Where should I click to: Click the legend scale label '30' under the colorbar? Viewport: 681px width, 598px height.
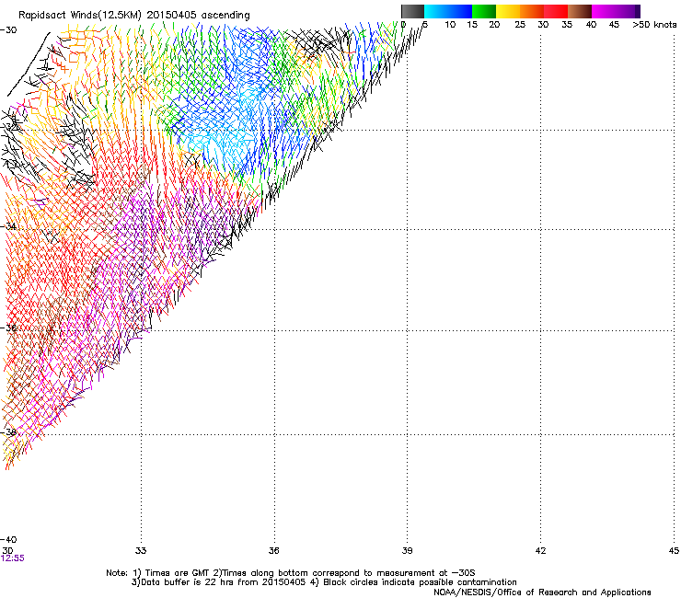pyautogui.click(x=543, y=25)
